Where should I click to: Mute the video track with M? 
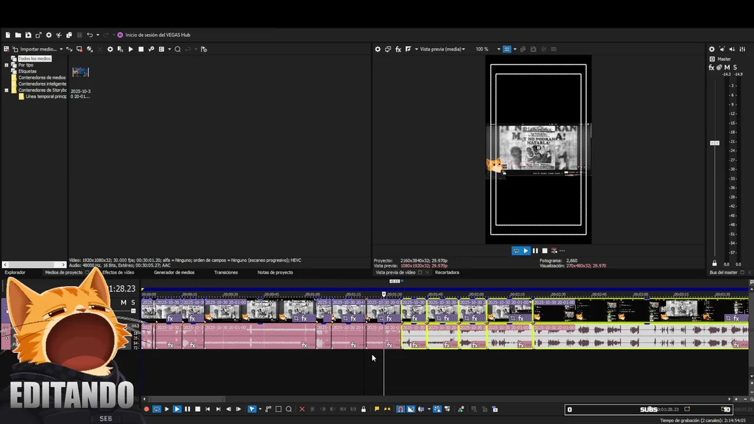click(x=124, y=303)
